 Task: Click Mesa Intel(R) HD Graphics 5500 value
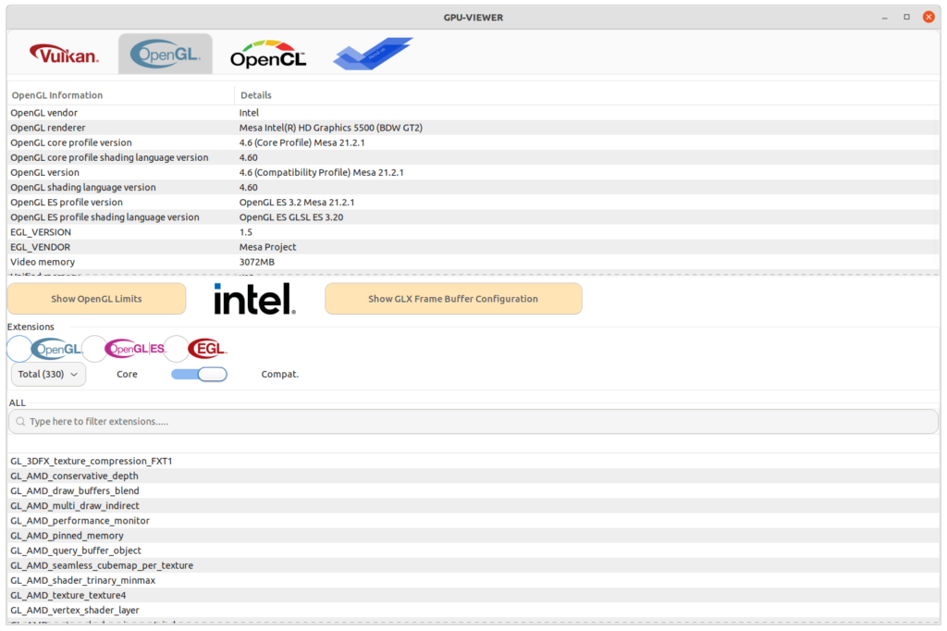tap(330, 128)
